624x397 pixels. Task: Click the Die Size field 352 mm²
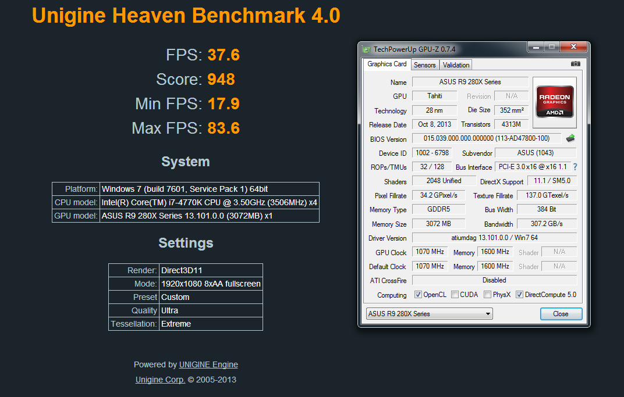[512, 110]
